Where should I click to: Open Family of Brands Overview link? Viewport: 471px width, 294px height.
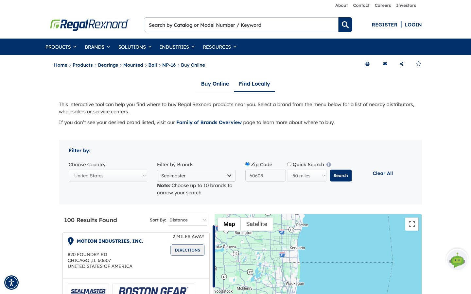[x=209, y=122]
